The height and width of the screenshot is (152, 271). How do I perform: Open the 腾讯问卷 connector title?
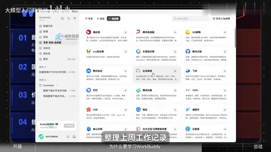[x=147, y=90]
